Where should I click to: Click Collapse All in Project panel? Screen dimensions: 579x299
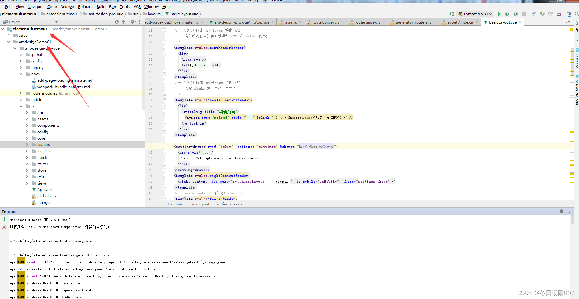124,22
